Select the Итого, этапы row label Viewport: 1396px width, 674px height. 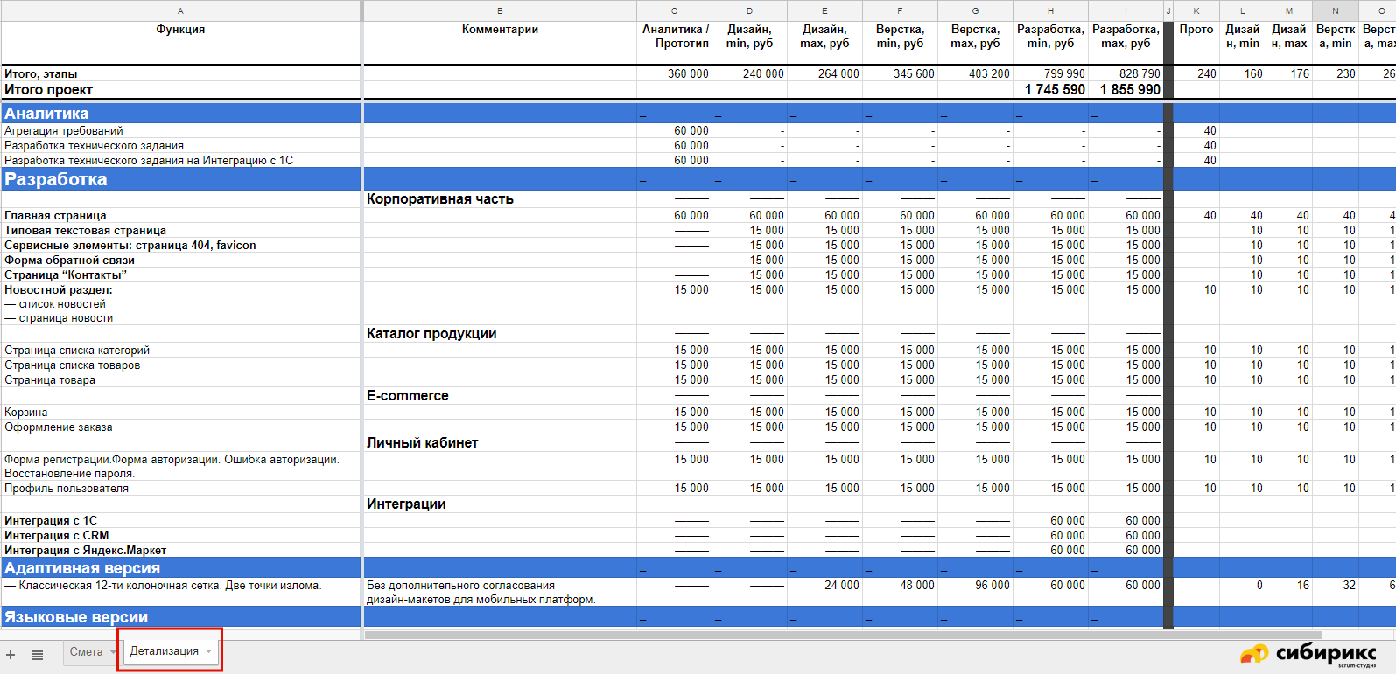tap(180, 73)
